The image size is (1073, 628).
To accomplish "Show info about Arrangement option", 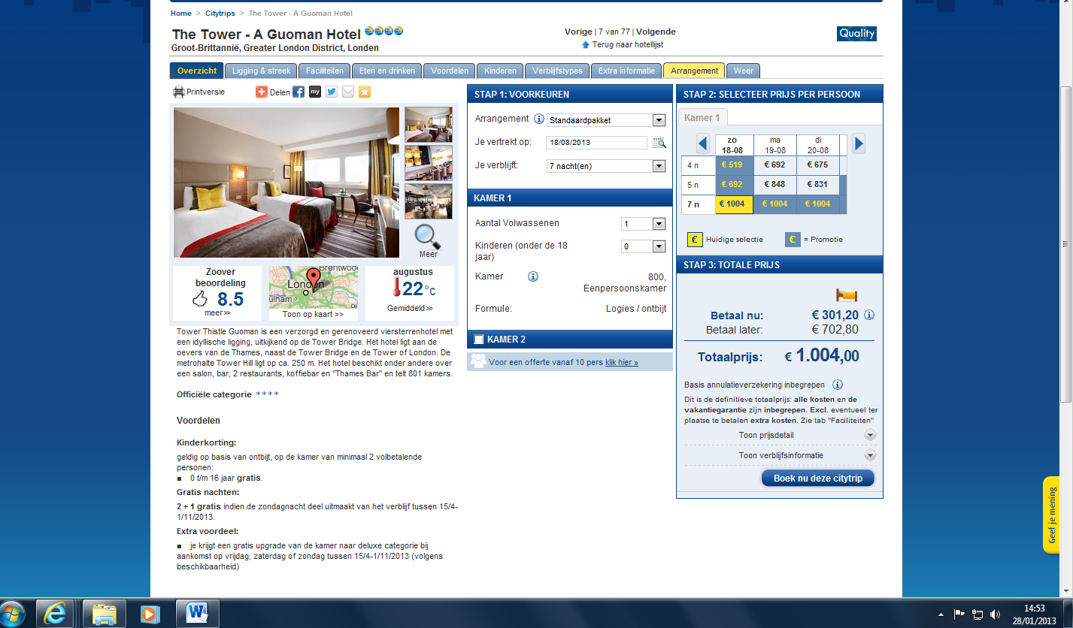I will 538,119.
